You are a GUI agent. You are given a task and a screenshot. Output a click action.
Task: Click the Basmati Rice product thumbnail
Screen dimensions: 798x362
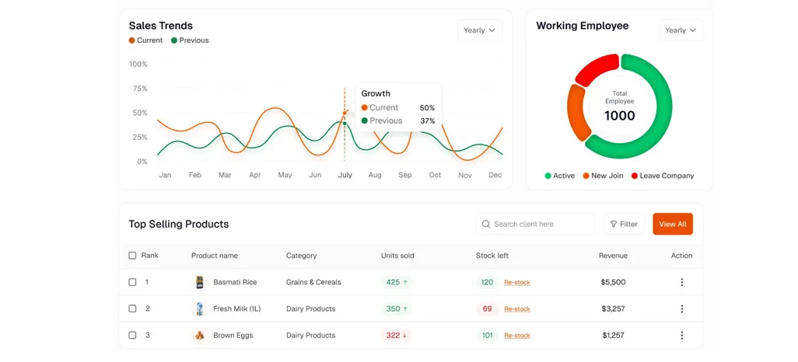199,282
